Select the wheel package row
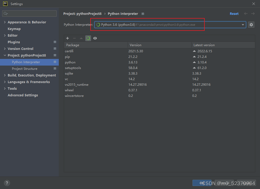Image resolution: width=260 pixels, height=189 pixels. point(160,90)
